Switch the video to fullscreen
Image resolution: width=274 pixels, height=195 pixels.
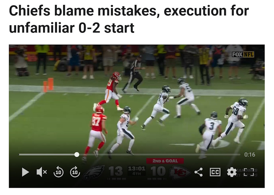249,172
